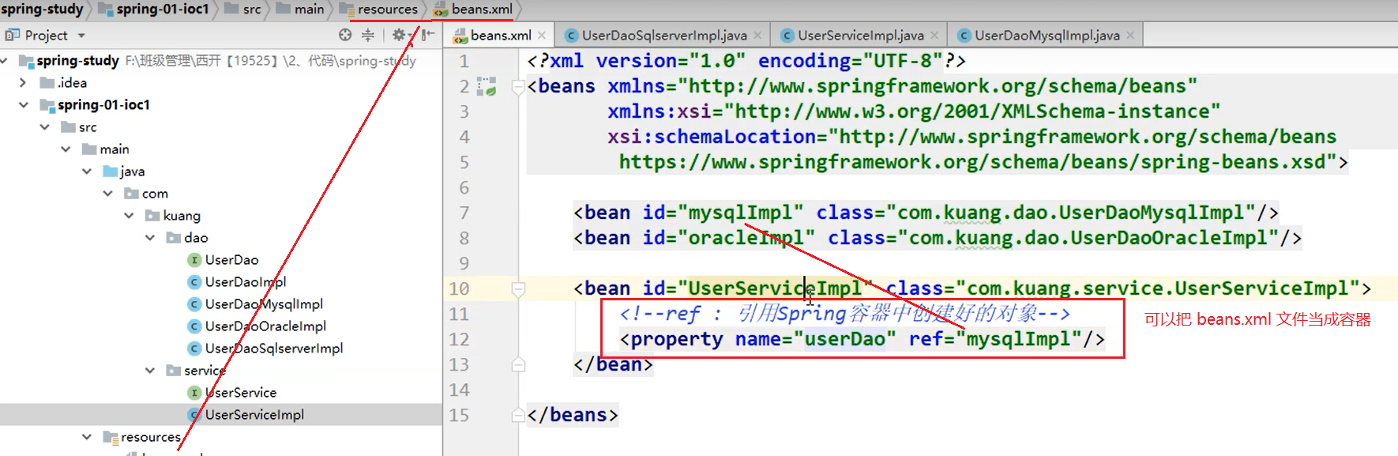Click the mysqlImpl bean id on line 7
This screenshot has height=456, width=1398.
tap(741, 213)
